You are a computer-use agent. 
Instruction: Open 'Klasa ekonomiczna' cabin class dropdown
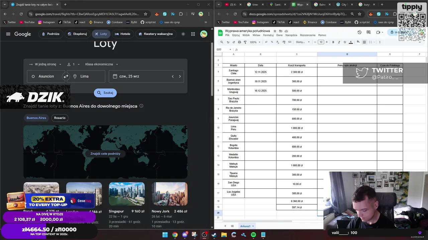(102, 64)
